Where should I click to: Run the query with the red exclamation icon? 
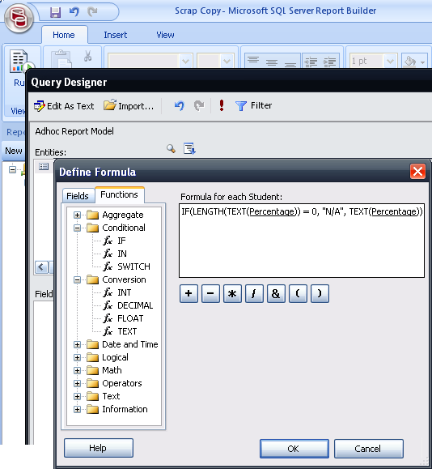[x=222, y=105]
